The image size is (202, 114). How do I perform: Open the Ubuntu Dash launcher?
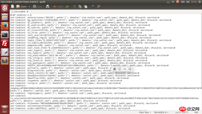pos(5,8)
